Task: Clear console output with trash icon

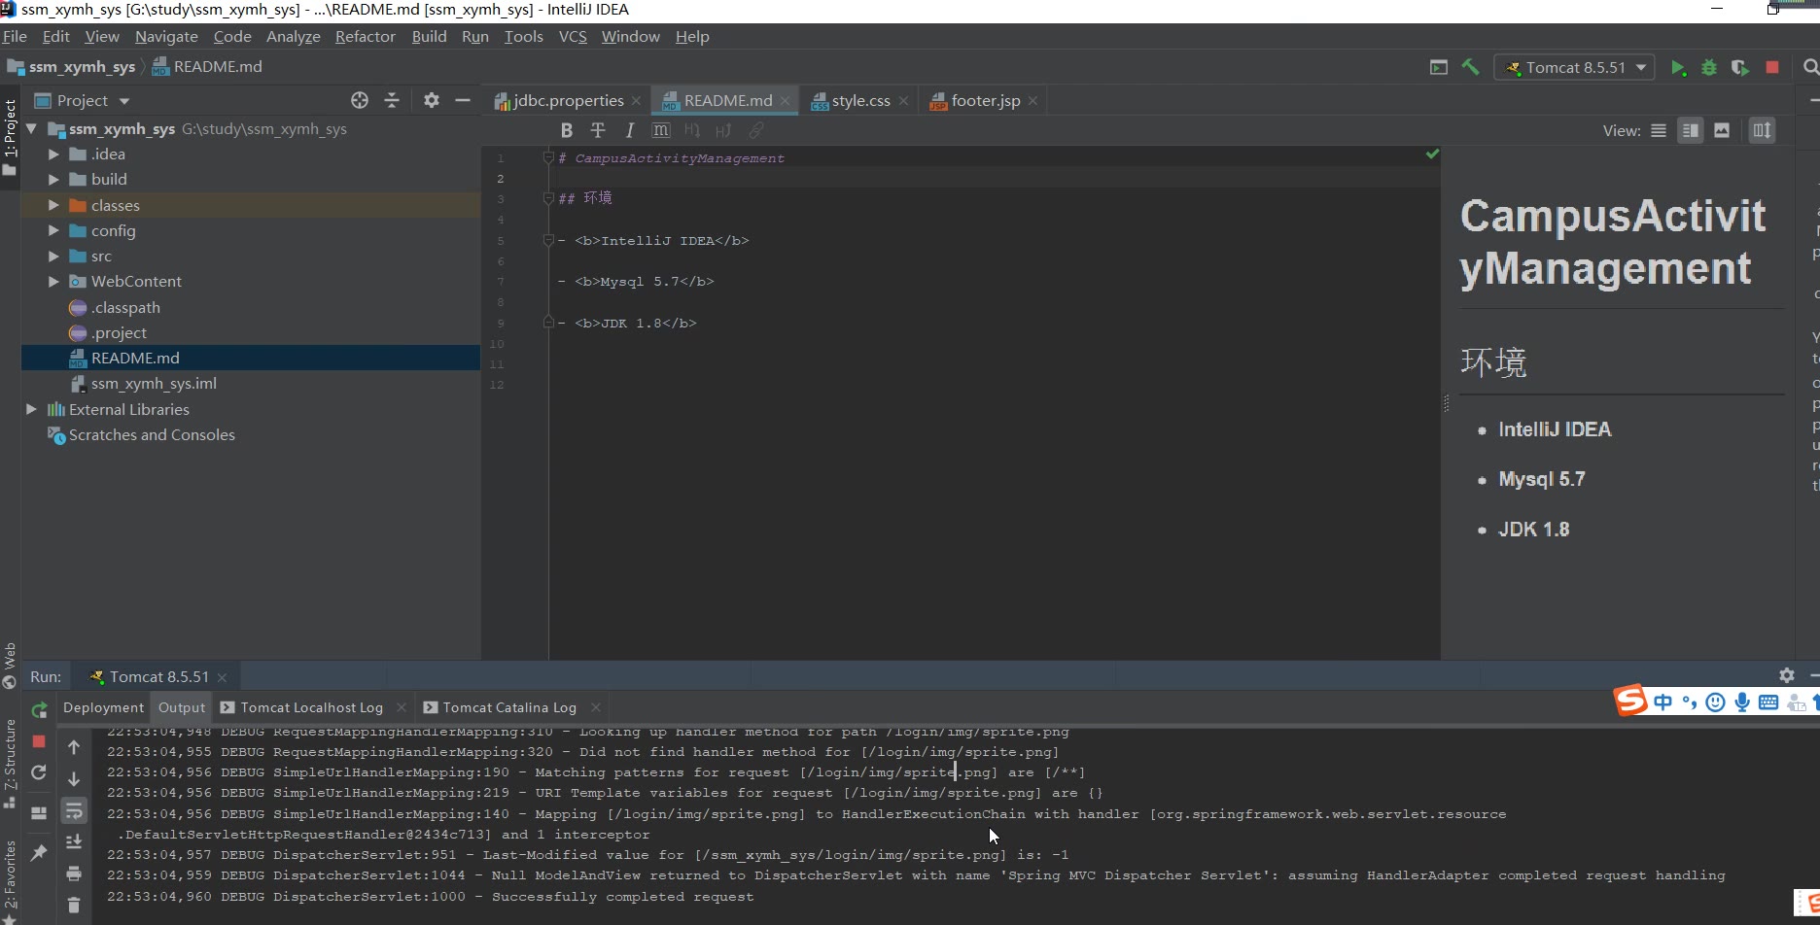Action: tap(74, 905)
